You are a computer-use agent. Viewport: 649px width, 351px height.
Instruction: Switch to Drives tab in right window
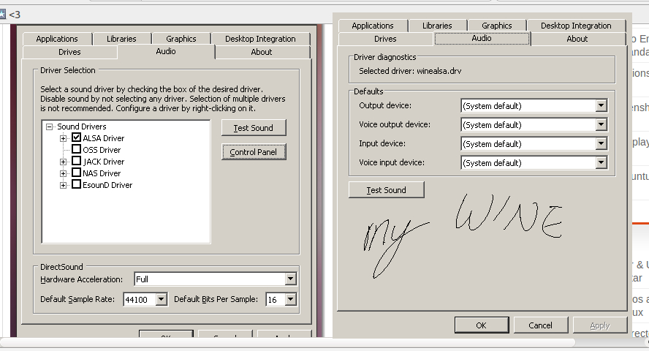pos(385,39)
